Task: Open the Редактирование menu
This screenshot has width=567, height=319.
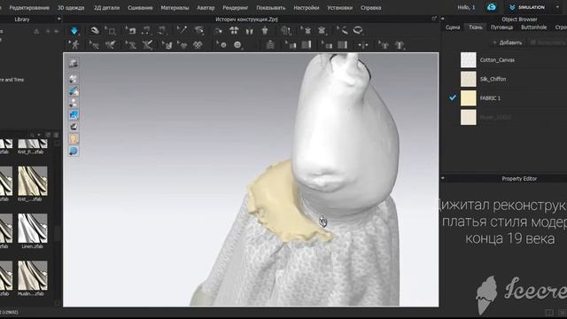Action: click(x=29, y=8)
